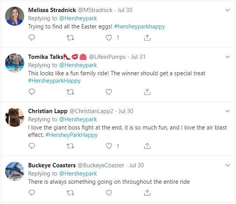The width and height of the screenshot is (236, 204).
Task: Like Melissa Stradnick's Easter eggs tweet
Action: pyautogui.click(x=109, y=38)
